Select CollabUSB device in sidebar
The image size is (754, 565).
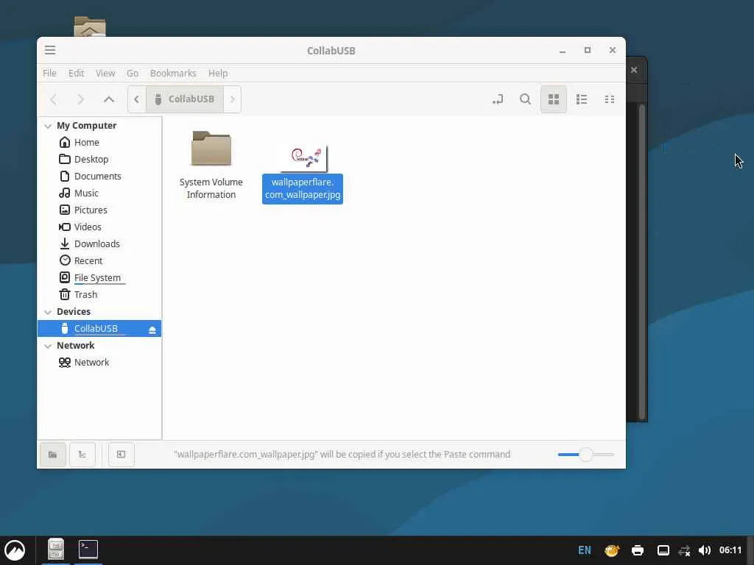click(99, 329)
